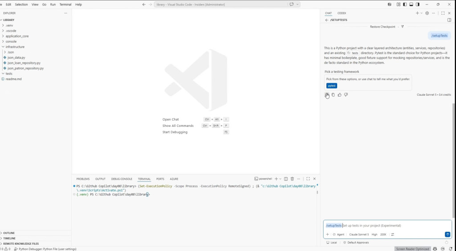456x251 pixels.
Task: Switch to the PROBLEMS tab
Action: point(83,179)
